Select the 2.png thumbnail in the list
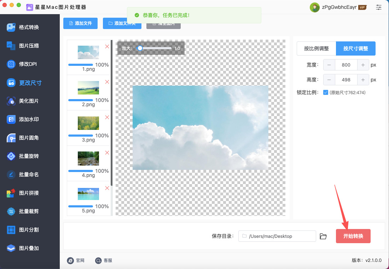Image resolution: width=389 pixels, height=269 pixels. coord(88,88)
